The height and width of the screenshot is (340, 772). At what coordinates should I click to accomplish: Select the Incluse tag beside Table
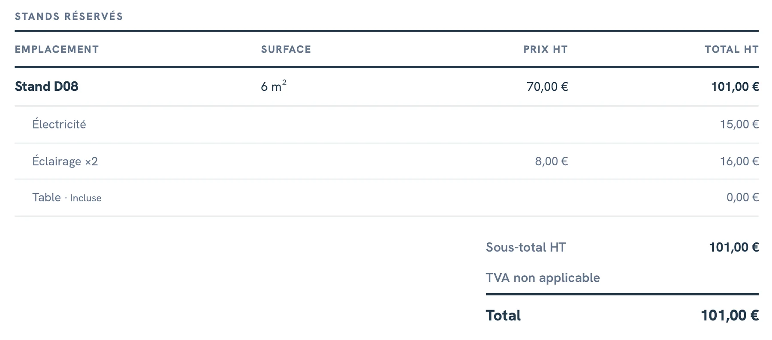click(x=86, y=198)
